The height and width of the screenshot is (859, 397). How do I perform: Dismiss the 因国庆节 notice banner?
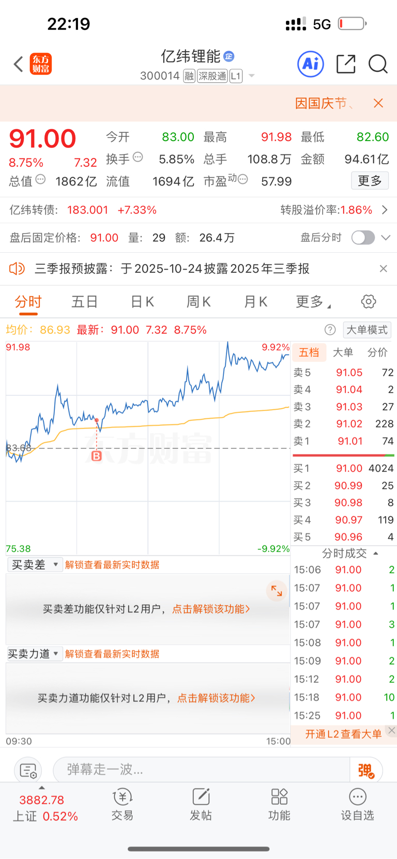pyautogui.click(x=378, y=103)
